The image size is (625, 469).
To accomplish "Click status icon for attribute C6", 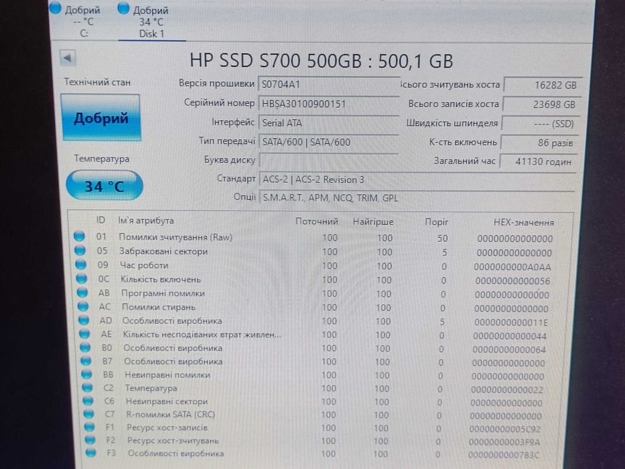I will pyautogui.click(x=88, y=401).
